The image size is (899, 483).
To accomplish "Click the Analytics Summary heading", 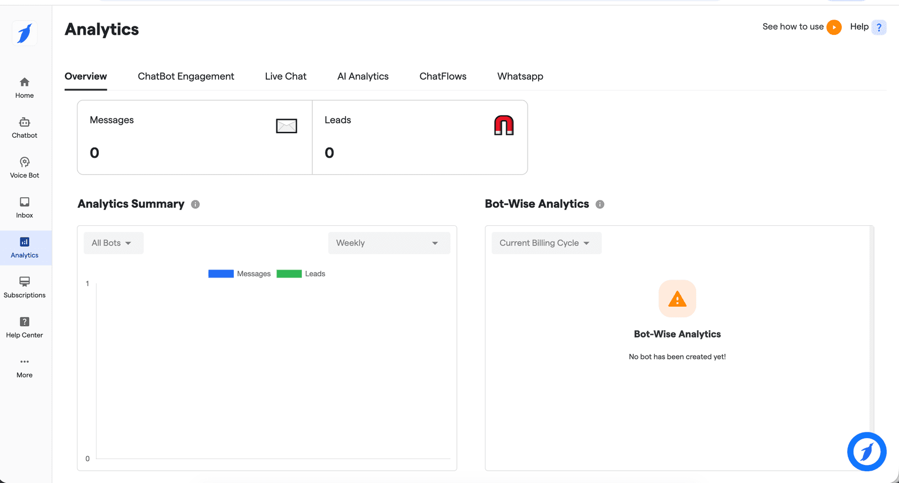I will coord(131,204).
